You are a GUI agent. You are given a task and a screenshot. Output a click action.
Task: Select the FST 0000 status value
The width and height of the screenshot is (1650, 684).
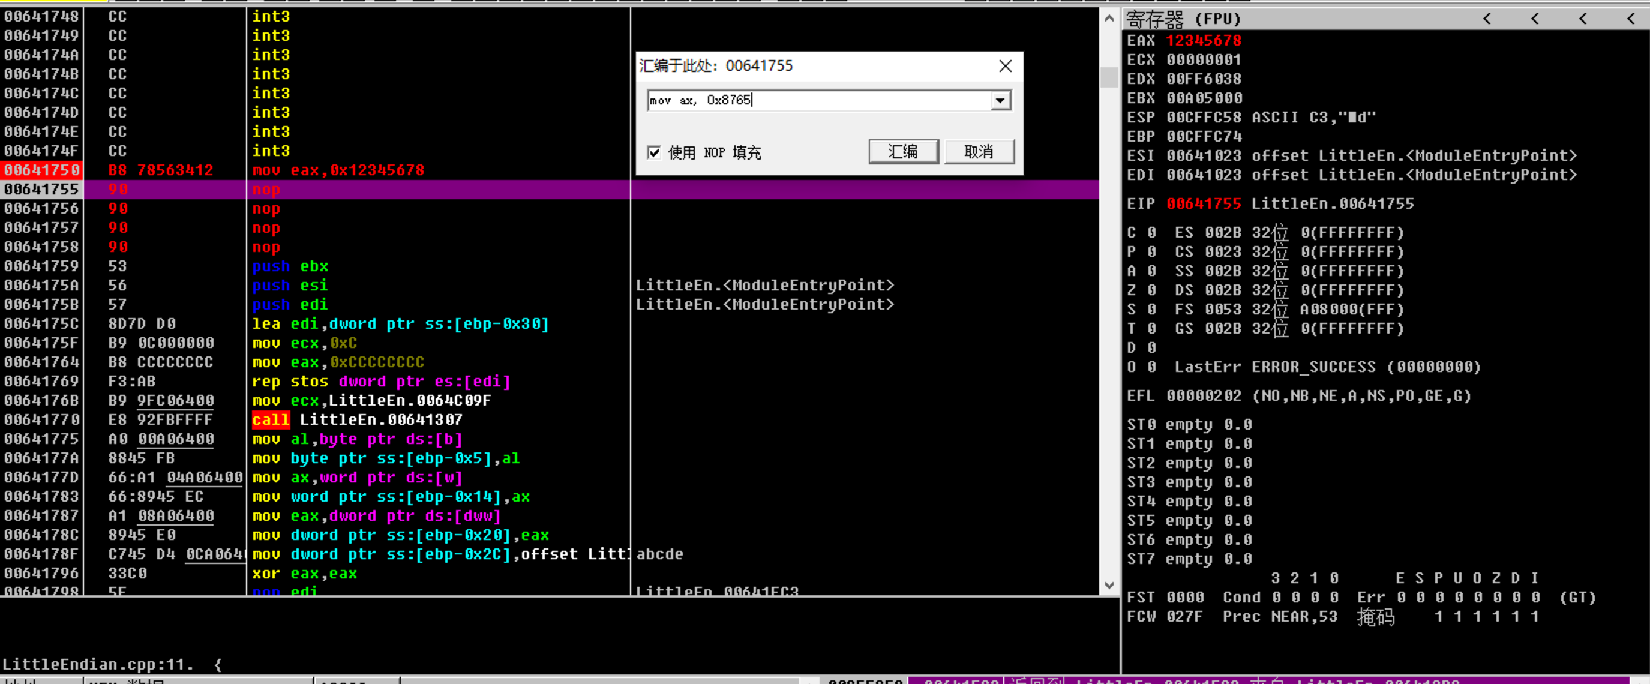pos(1185,598)
